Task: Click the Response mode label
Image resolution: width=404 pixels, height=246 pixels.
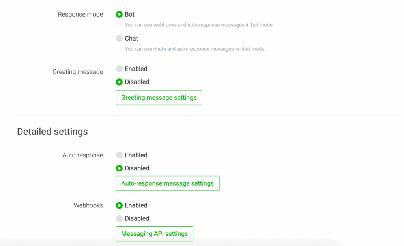Action: tap(80, 14)
